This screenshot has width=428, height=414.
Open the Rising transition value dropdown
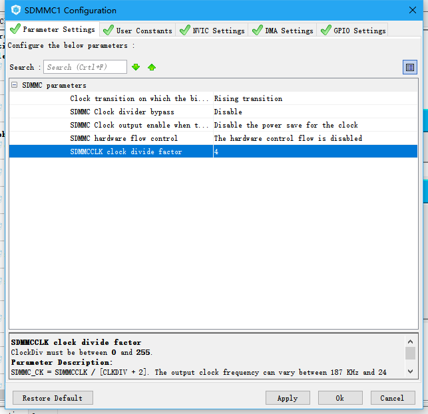[x=316, y=98]
